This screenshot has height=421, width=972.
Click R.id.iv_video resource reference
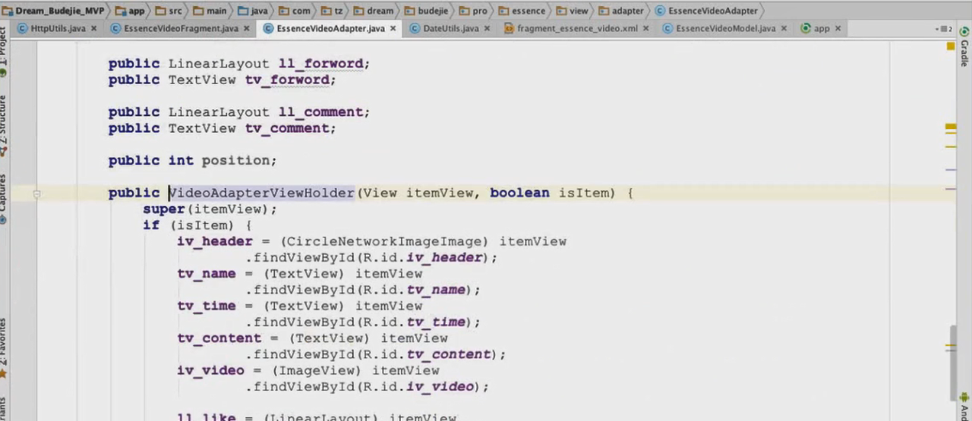tap(419, 387)
